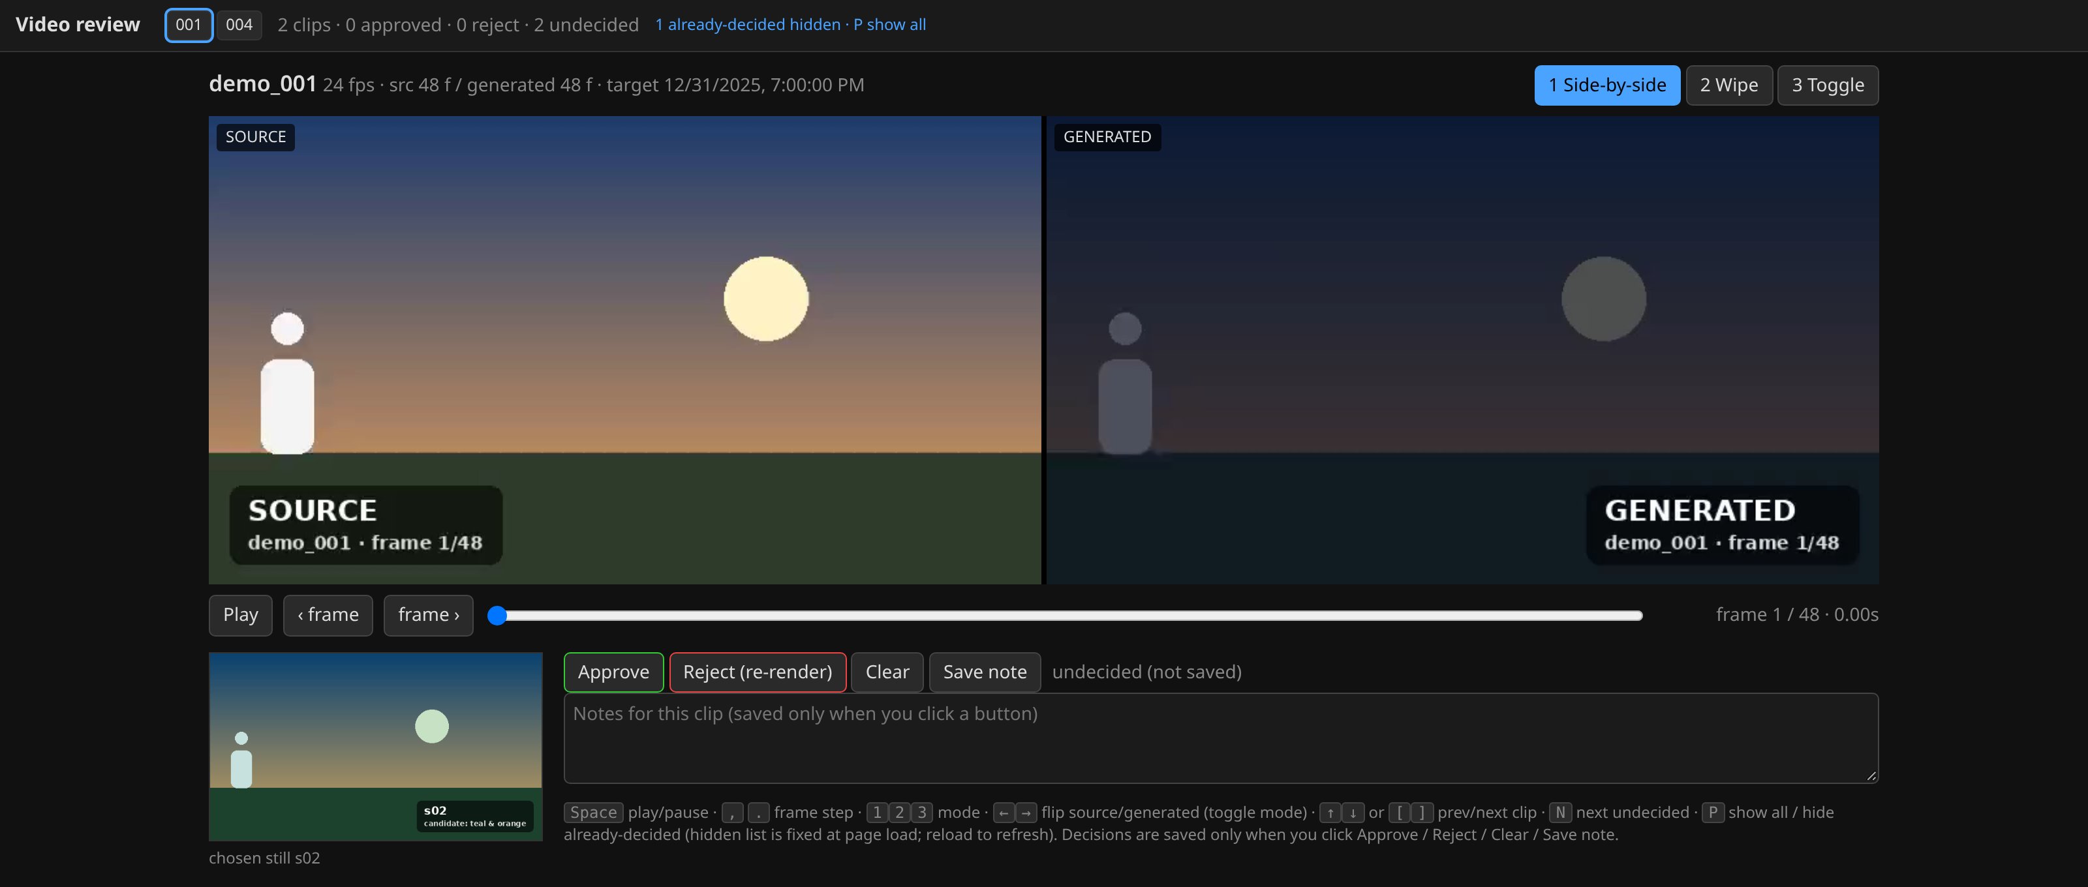Image resolution: width=2088 pixels, height=887 pixels.
Task: Switch to clip 004 tab
Action: (x=239, y=25)
